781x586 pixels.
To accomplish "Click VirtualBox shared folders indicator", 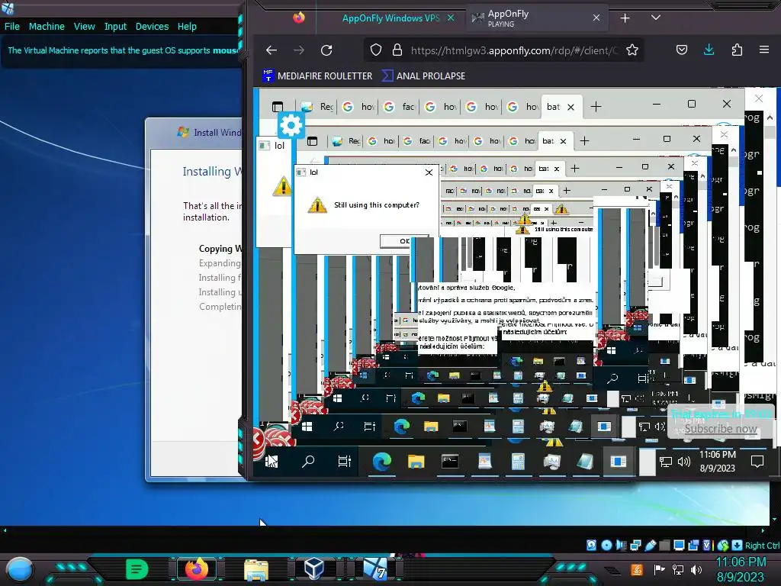I will click(x=664, y=545).
